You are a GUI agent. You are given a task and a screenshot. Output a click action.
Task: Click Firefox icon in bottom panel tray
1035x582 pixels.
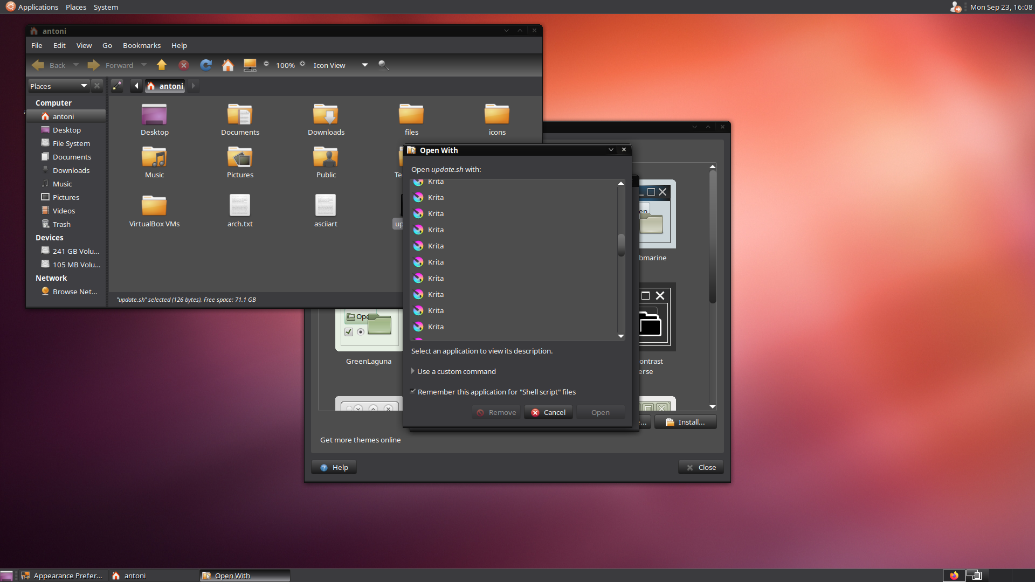tap(954, 576)
